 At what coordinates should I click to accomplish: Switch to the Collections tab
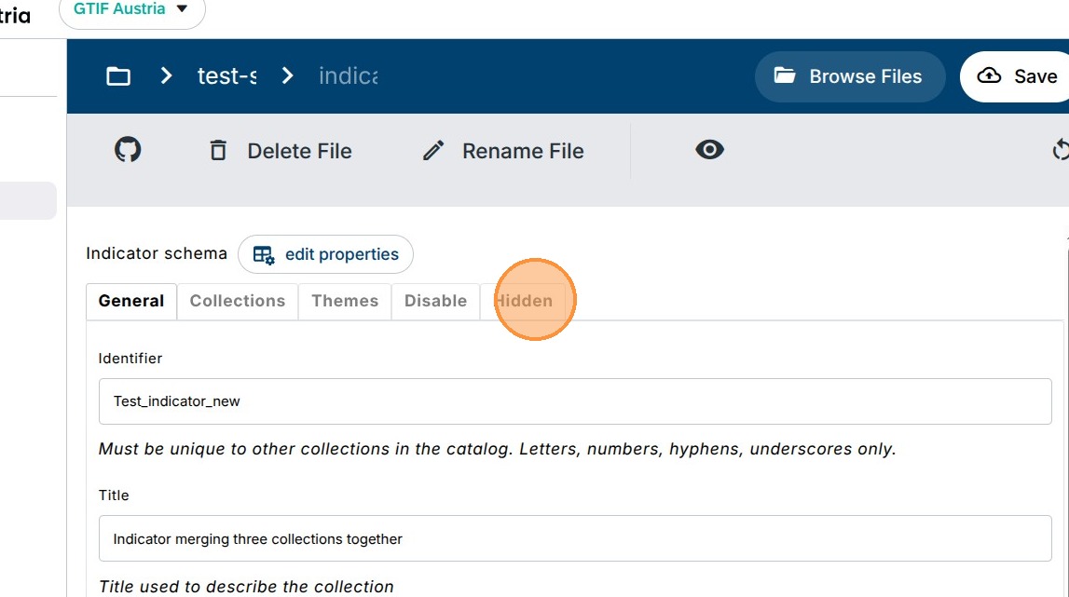point(237,301)
